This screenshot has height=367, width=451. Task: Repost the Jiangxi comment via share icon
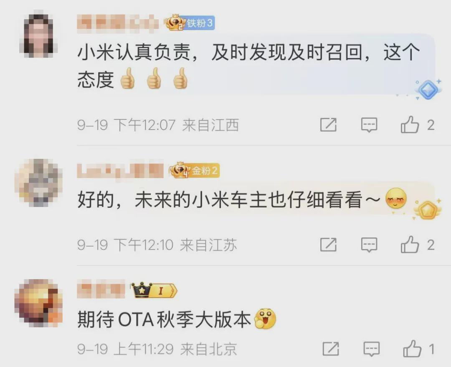pyautogui.click(x=329, y=125)
